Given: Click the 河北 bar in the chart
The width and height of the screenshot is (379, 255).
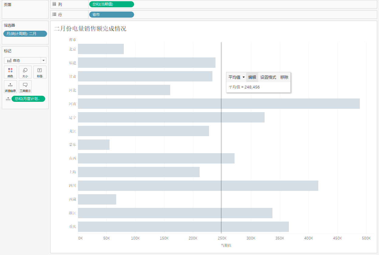Looking at the screenshot, I should coord(124,90).
